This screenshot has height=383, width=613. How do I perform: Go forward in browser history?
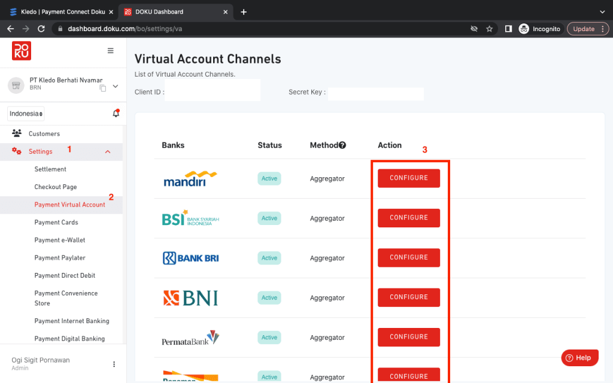[26, 29]
